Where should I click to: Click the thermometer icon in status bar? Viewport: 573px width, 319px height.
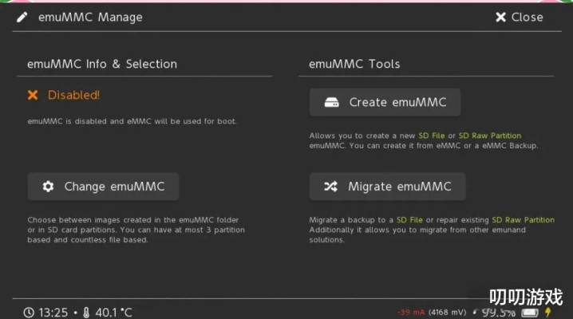86,313
